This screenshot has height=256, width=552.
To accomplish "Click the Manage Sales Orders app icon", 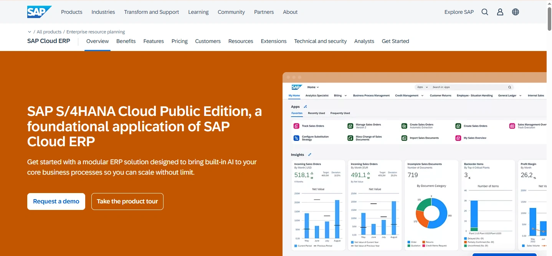I will pyautogui.click(x=350, y=126).
